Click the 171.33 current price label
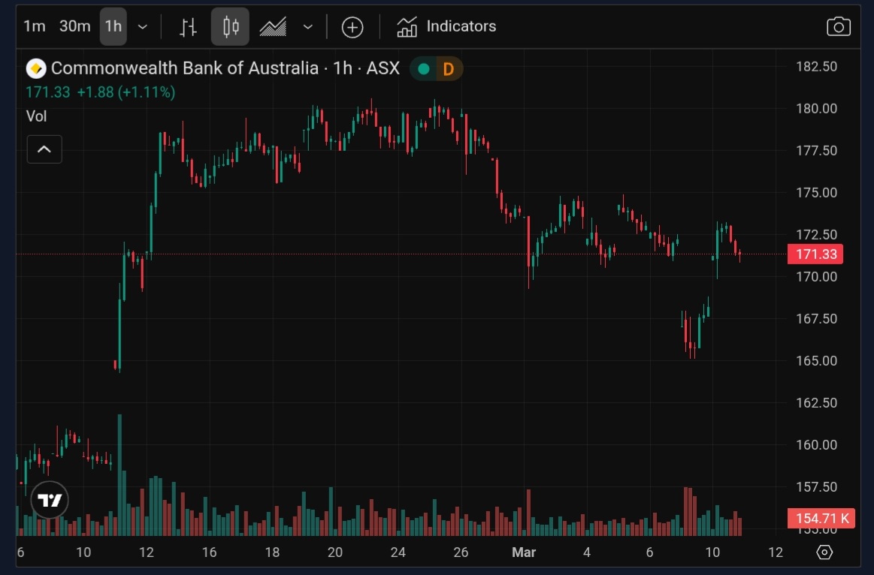 [x=815, y=254]
